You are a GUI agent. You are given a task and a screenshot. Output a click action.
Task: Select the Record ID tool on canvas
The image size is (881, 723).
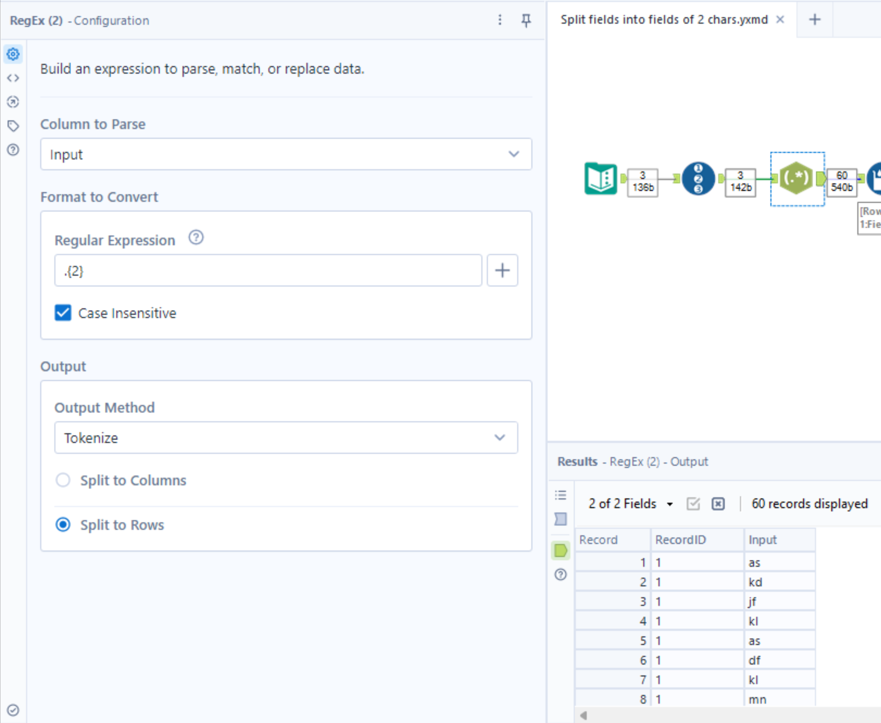698,179
